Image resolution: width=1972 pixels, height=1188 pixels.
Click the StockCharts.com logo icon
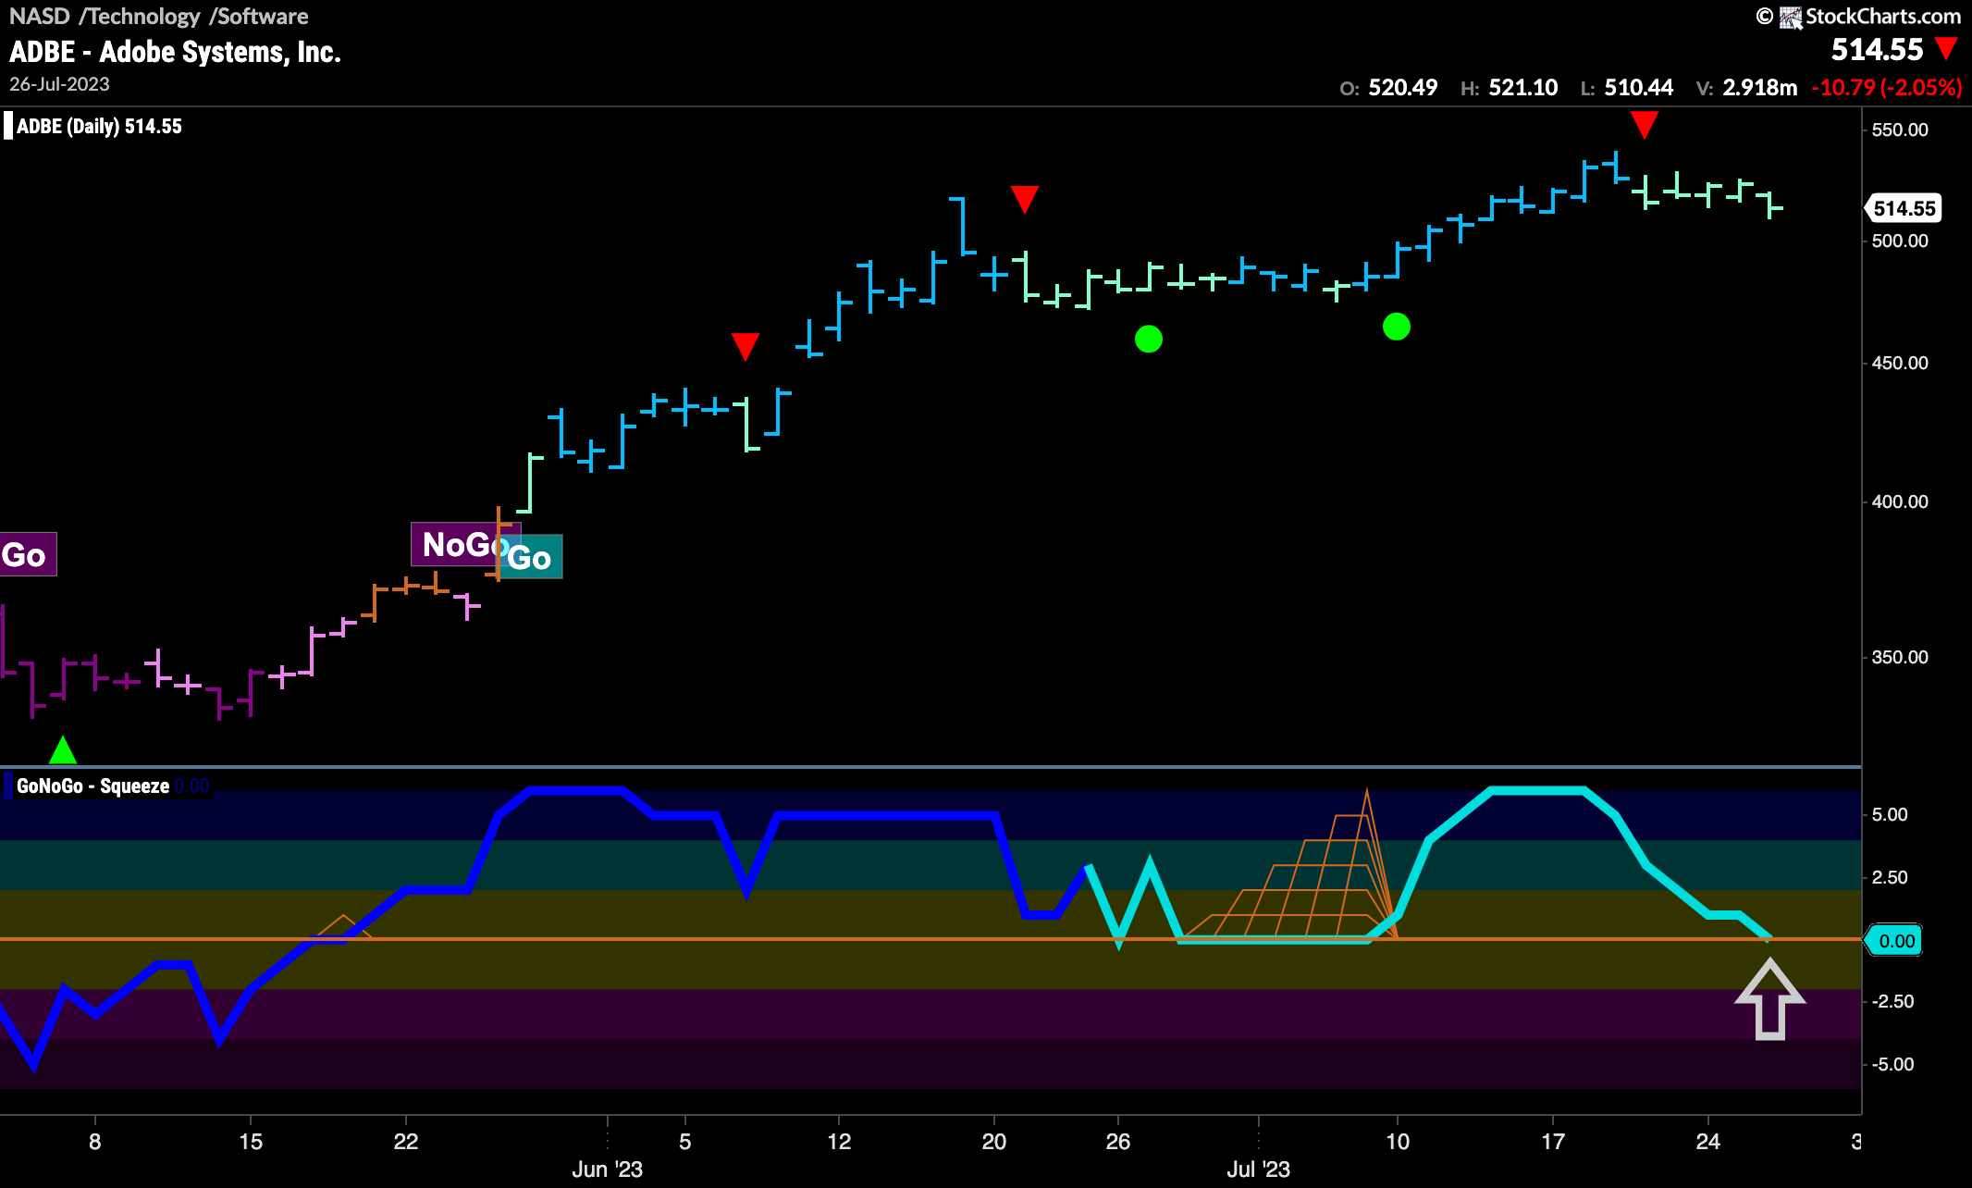point(1791,17)
